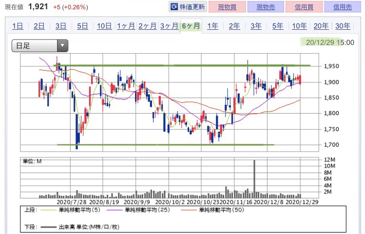
Task: Switch to the 3年 chart range
Action: 256,26
